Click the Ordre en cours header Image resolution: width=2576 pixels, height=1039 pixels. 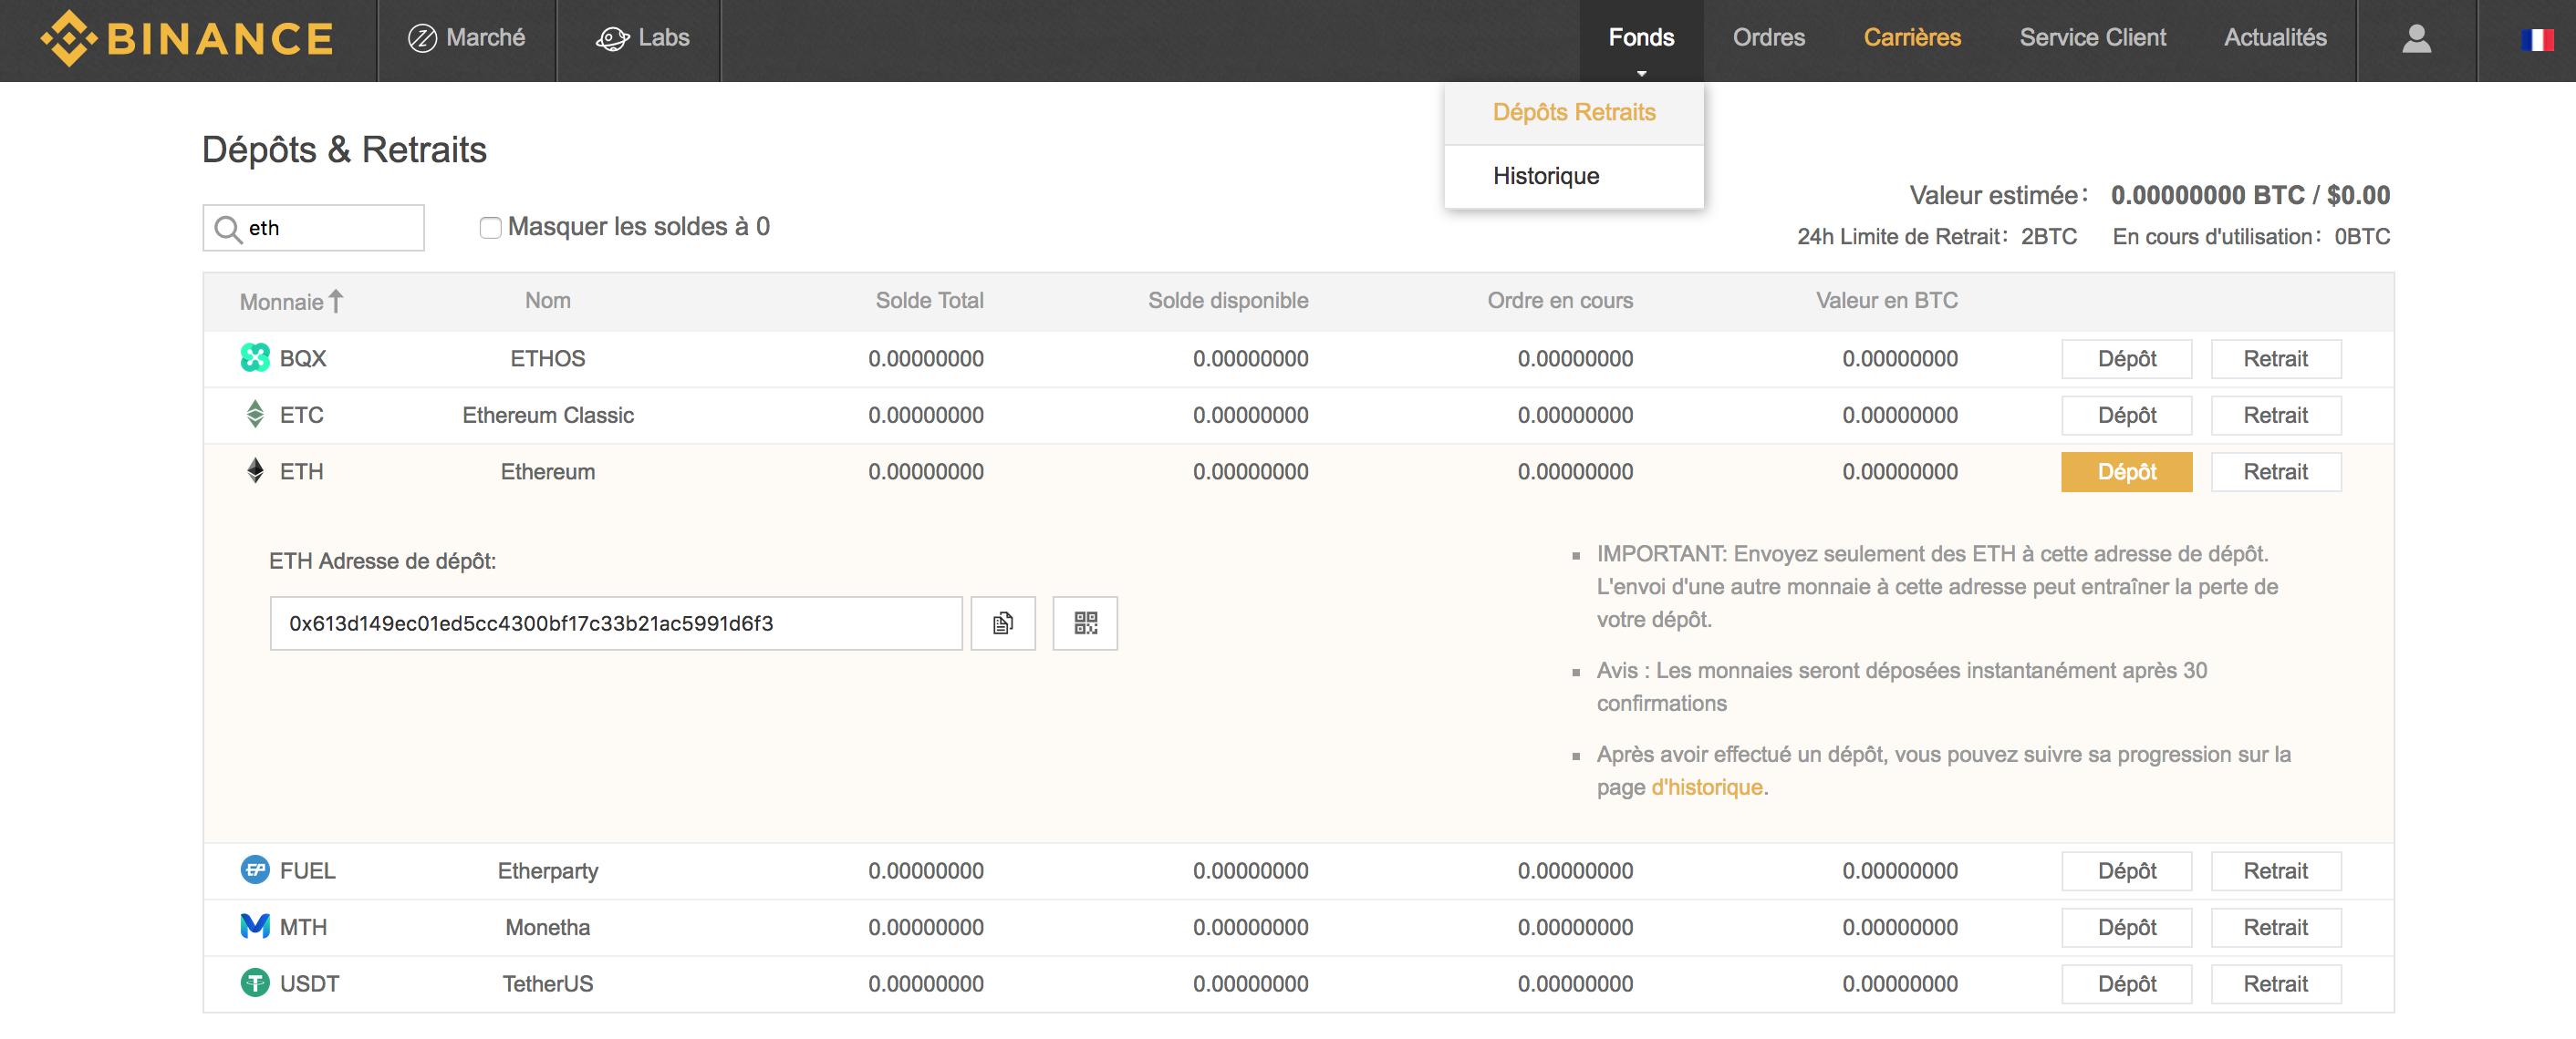point(1560,301)
